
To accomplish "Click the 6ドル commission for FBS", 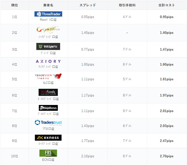I will [x=127, y=156].
